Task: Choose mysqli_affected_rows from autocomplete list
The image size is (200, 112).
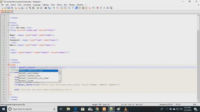Action: 39,71
